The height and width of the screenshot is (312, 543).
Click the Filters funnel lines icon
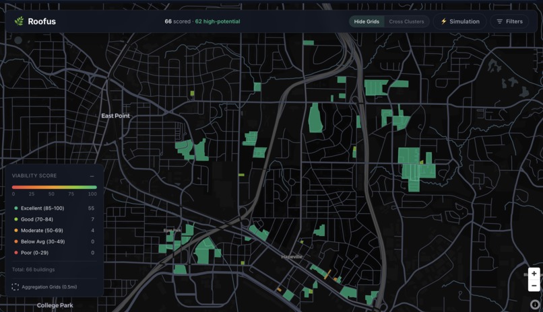pyautogui.click(x=499, y=22)
